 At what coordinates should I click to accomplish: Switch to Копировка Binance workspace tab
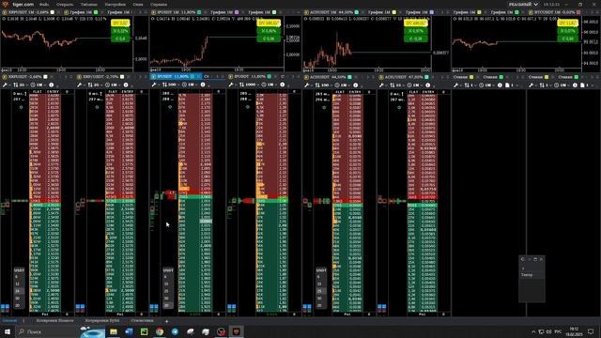[x=54, y=321]
